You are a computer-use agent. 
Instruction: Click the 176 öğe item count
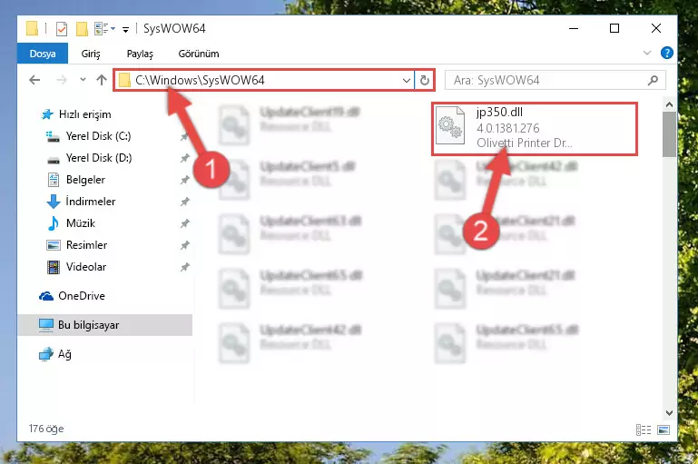pyautogui.click(x=46, y=429)
